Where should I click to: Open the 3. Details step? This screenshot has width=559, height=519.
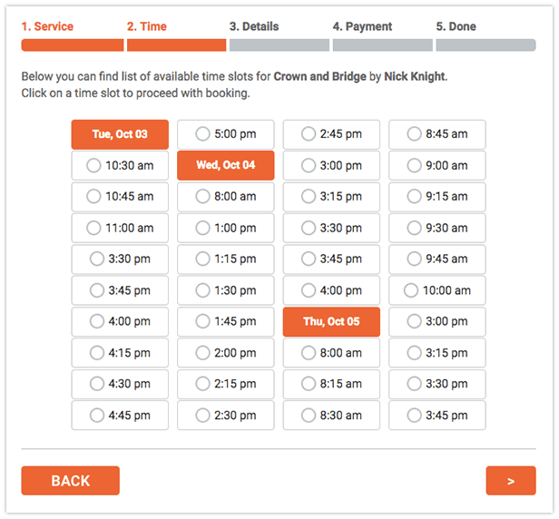tap(254, 26)
